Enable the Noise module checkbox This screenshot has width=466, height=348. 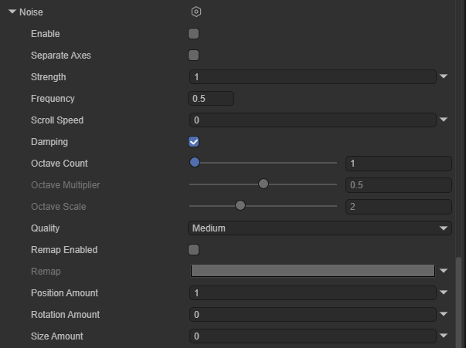click(194, 34)
